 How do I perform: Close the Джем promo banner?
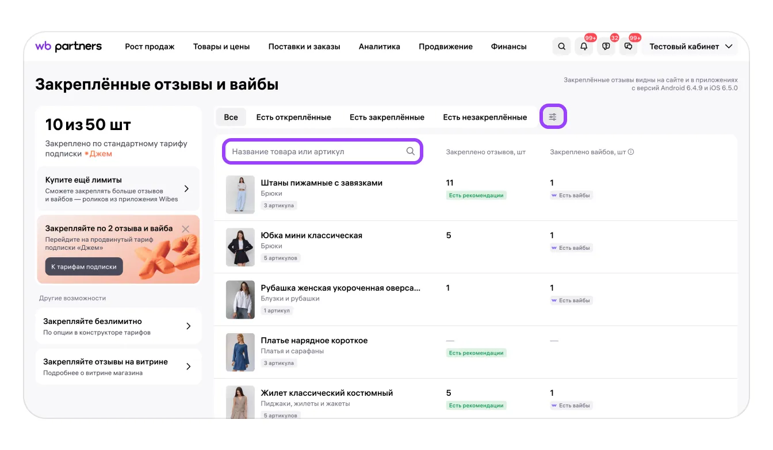coord(185,229)
